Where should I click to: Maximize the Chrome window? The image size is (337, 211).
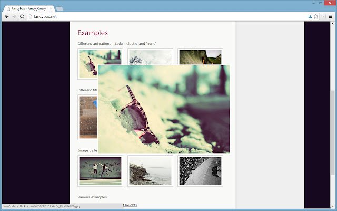[321, 3]
